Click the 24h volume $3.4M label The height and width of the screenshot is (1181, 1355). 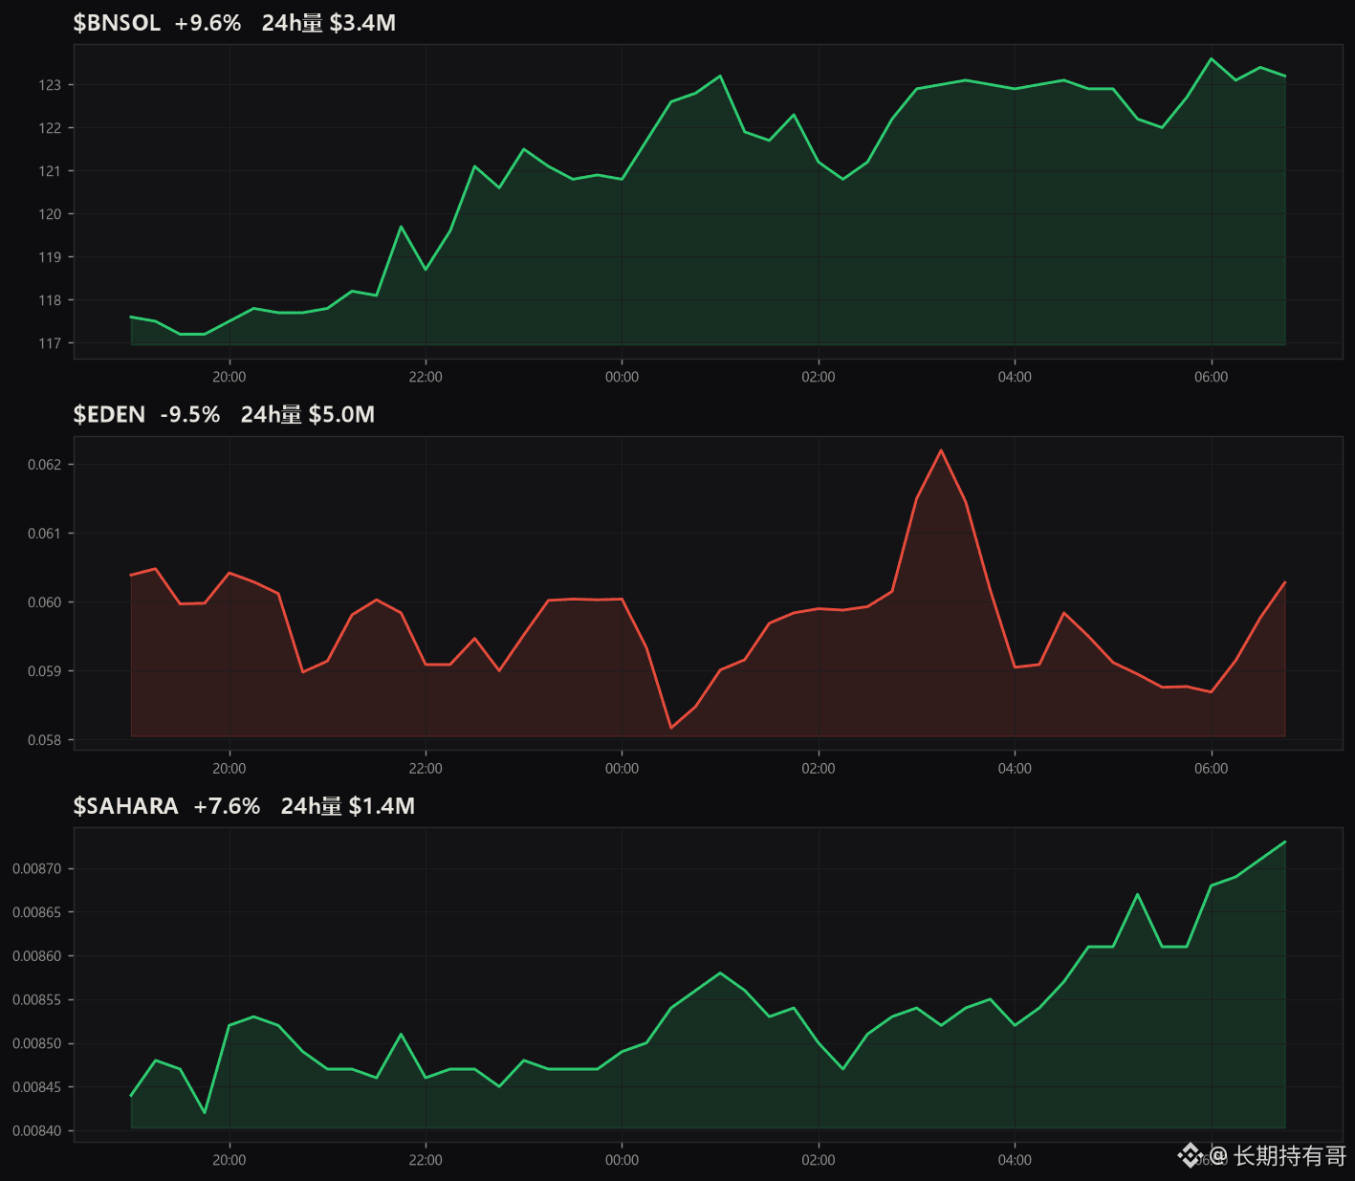pyautogui.click(x=329, y=23)
